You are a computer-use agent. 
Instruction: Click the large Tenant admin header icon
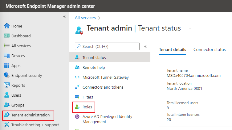pos(79,30)
